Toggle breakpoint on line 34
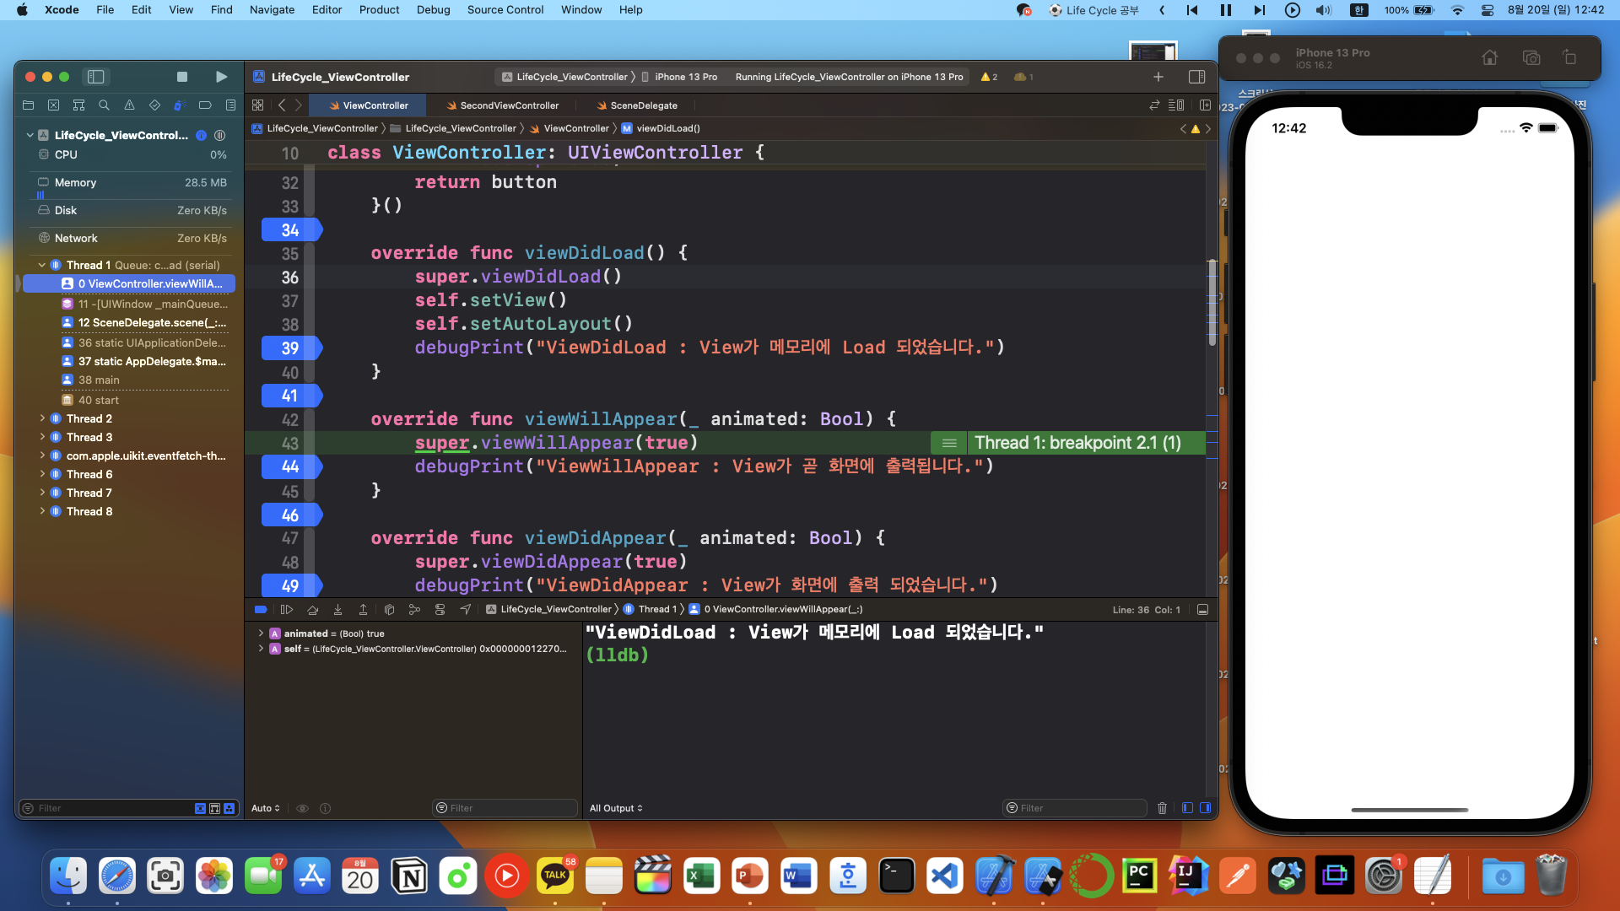The height and width of the screenshot is (911, 1620). click(x=291, y=230)
